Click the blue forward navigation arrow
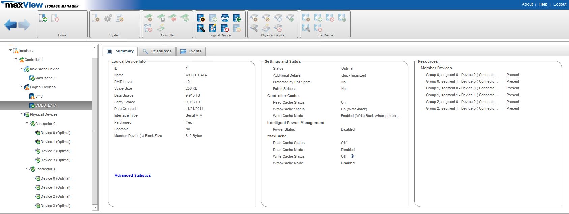Screen dimensions: 569x214 pyautogui.click(x=24, y=25)
